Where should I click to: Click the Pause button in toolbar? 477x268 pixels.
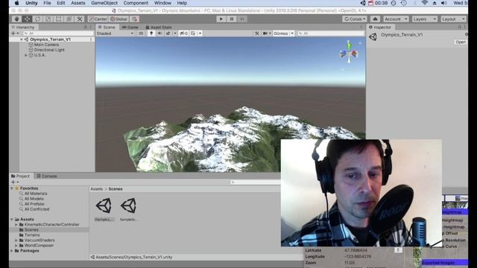pyautogui.click(x=232, y=19)
